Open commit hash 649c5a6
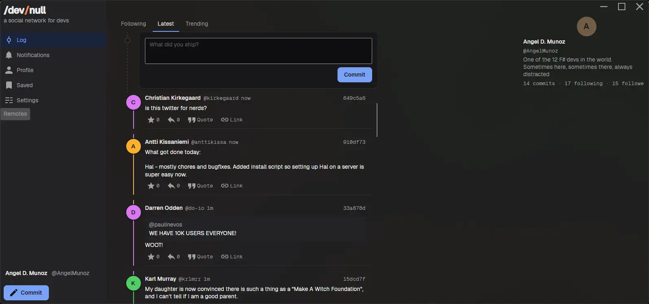 click(x=354, y=98)
